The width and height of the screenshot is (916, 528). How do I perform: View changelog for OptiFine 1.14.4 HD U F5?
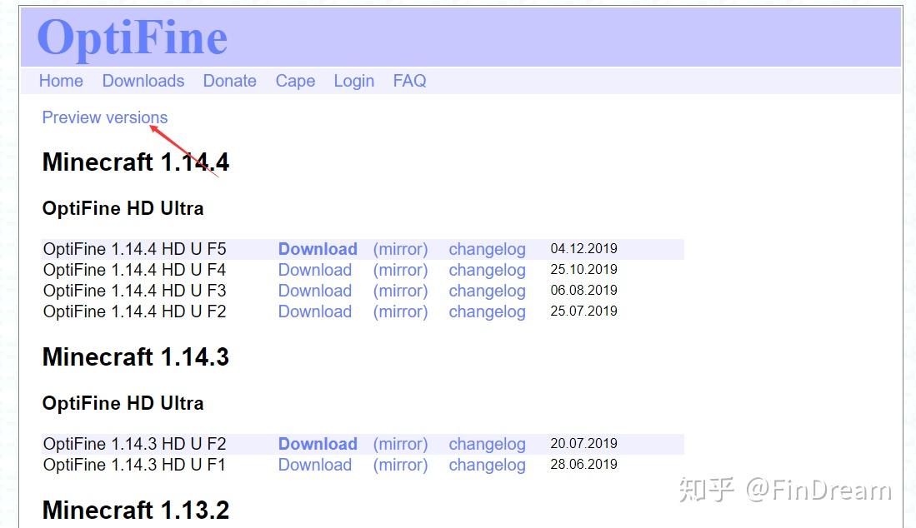(x=487, y=249)
